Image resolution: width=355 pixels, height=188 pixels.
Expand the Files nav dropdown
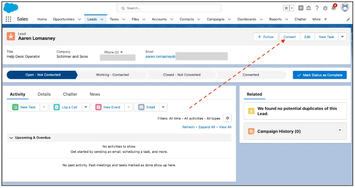coord(144,19)
